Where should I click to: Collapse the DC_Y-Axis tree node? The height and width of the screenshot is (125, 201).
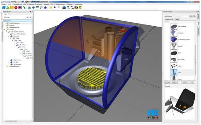[15, 45]
